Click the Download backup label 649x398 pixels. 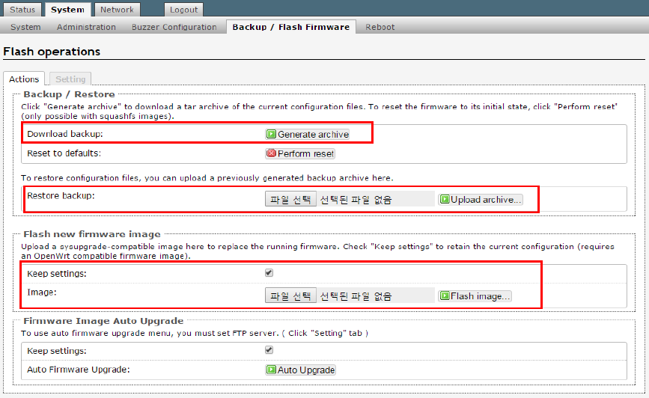[x=65, y=134]
